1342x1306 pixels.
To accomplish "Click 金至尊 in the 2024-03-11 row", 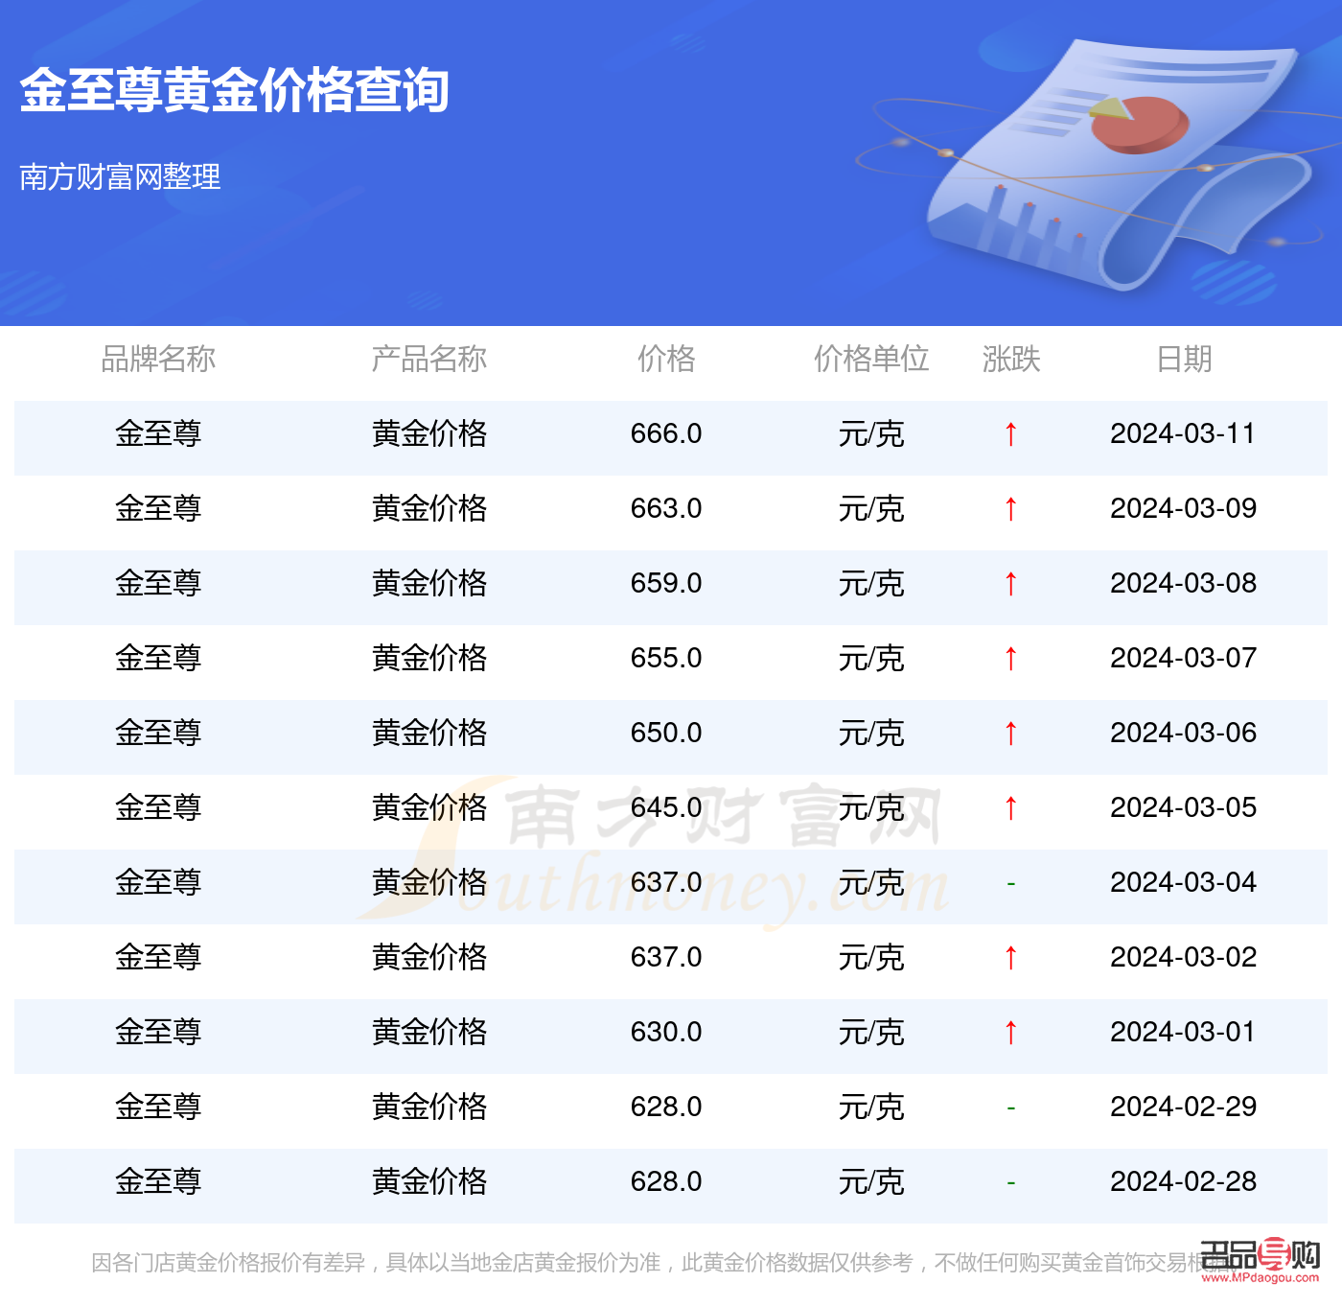I will click(158, 433).
